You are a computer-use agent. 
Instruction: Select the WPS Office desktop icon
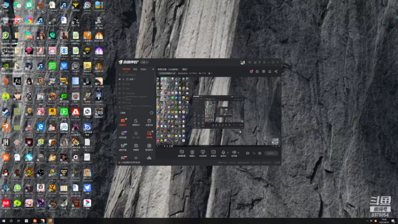(64, 66)
